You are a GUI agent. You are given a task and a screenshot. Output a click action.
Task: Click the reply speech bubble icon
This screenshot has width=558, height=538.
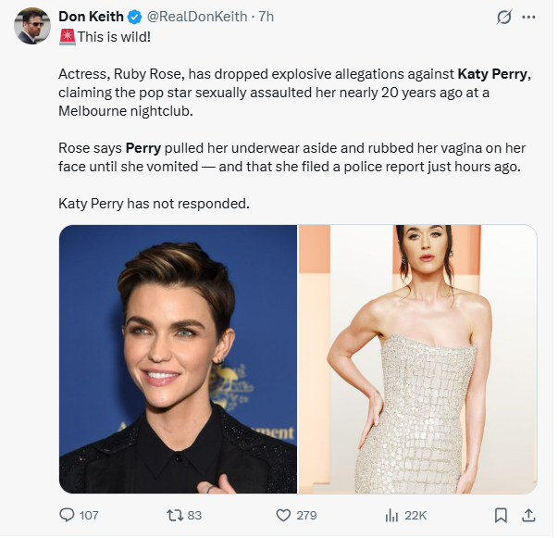(x=67, y=515)
